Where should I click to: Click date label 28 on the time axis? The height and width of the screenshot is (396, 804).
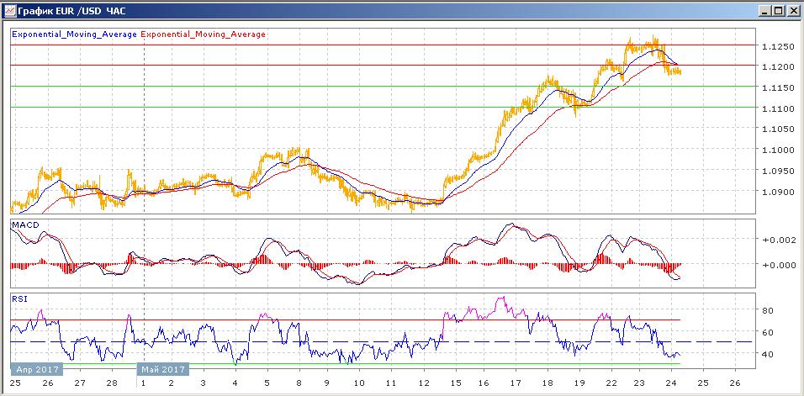(111, 383)
